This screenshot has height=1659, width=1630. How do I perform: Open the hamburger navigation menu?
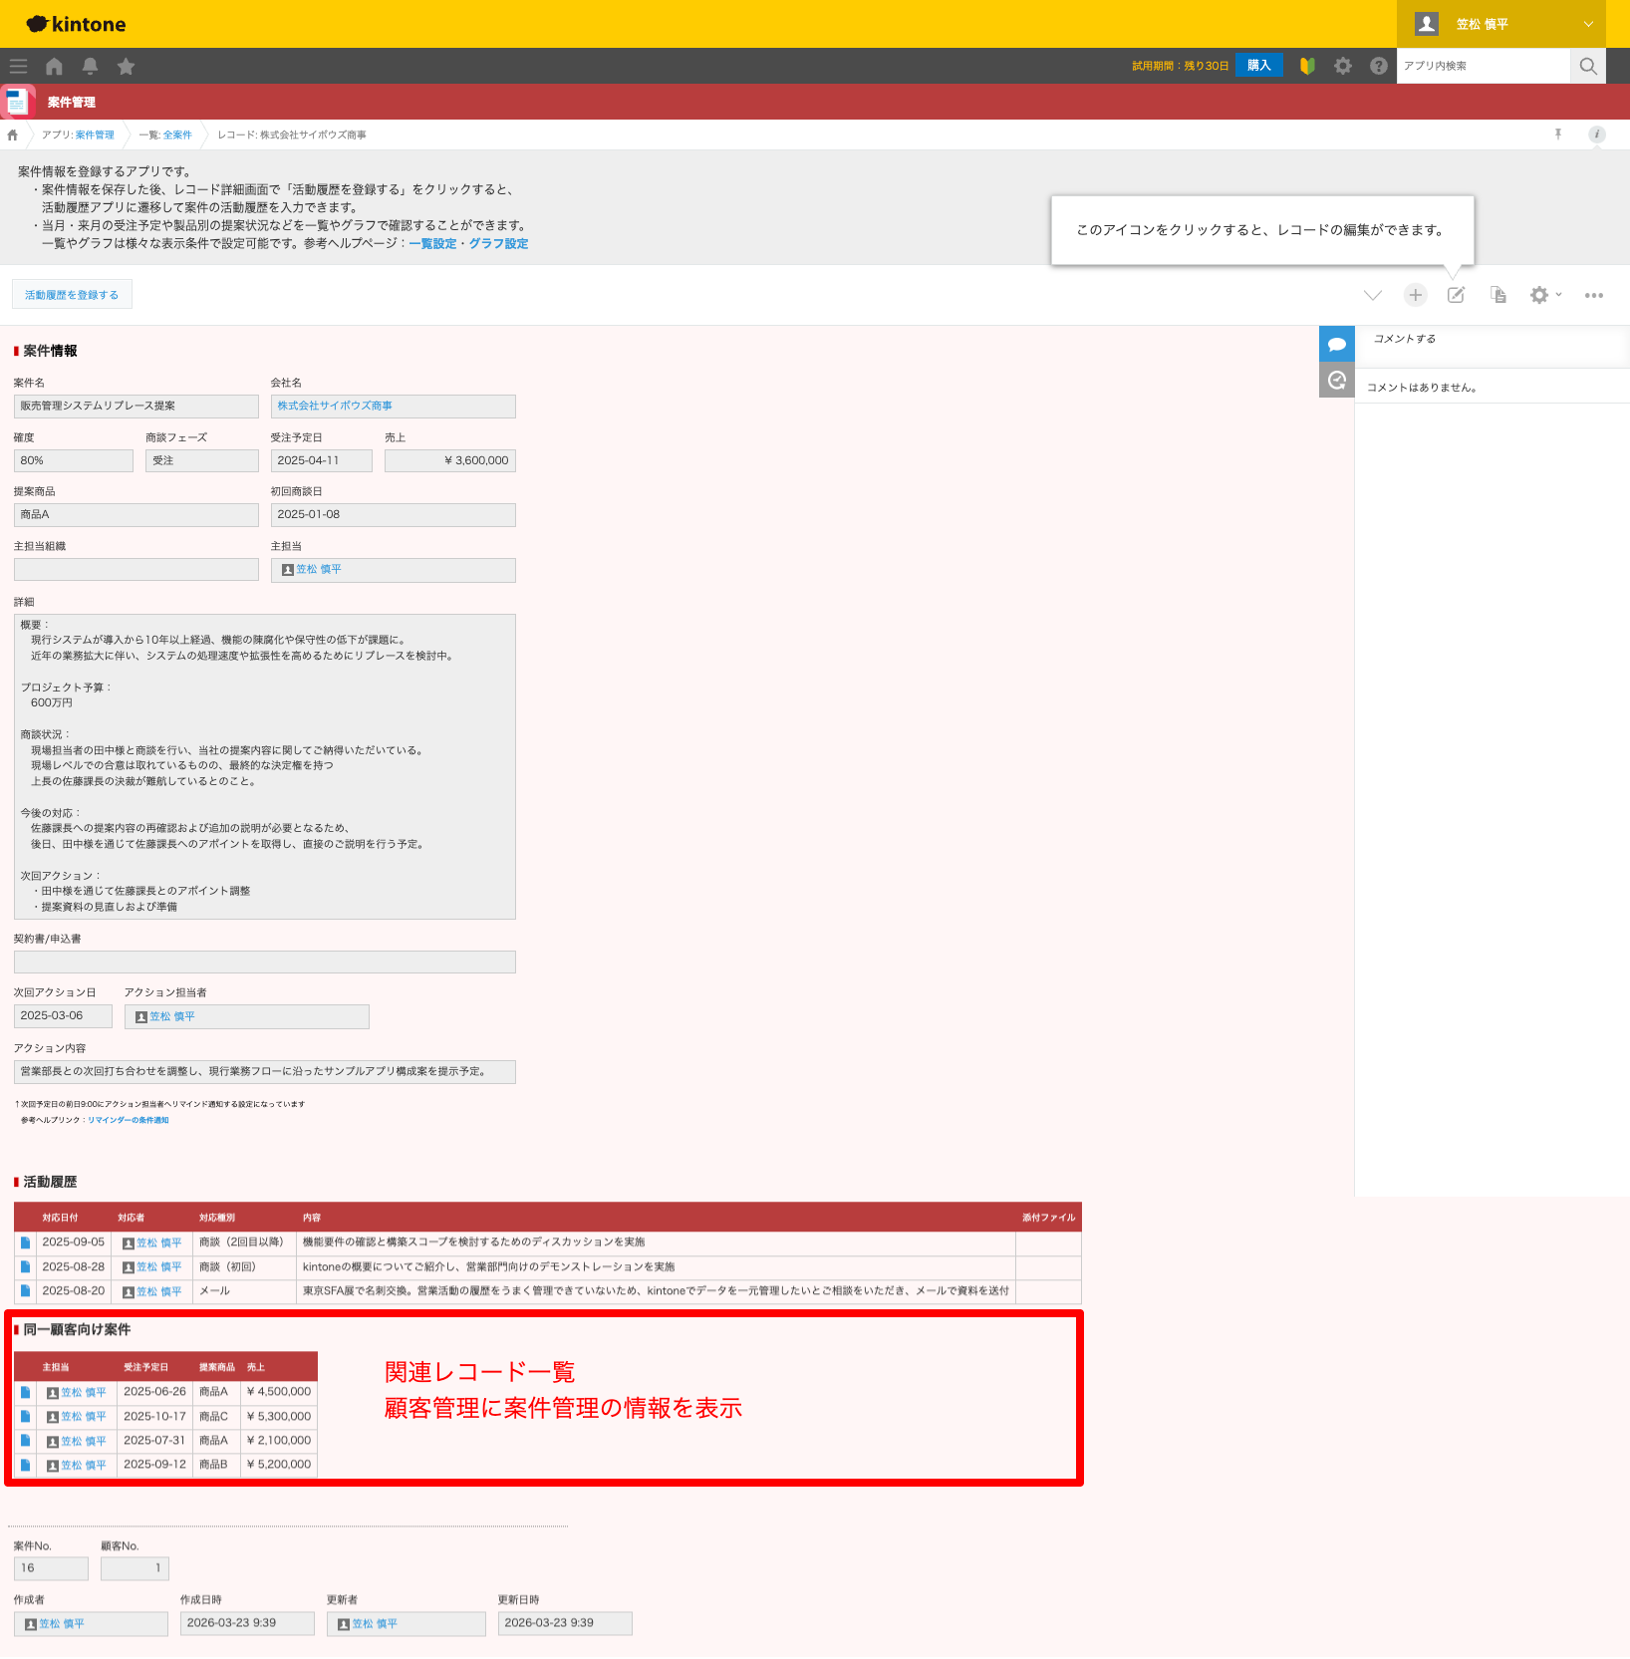click(x=18, y=66)
